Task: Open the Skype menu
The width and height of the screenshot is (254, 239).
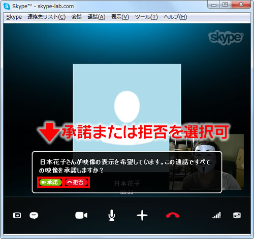Action: pyautogui.click(x=14, y=17)
